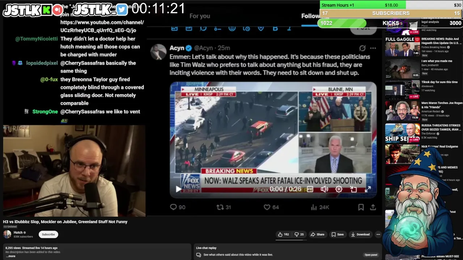Click the bold B in the compose toolbar

tap(275, 28)
